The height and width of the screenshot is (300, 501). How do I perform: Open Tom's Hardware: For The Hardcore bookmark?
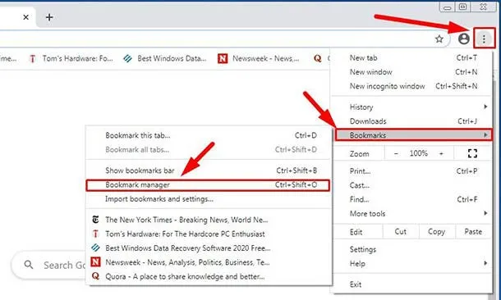point(209,234)
